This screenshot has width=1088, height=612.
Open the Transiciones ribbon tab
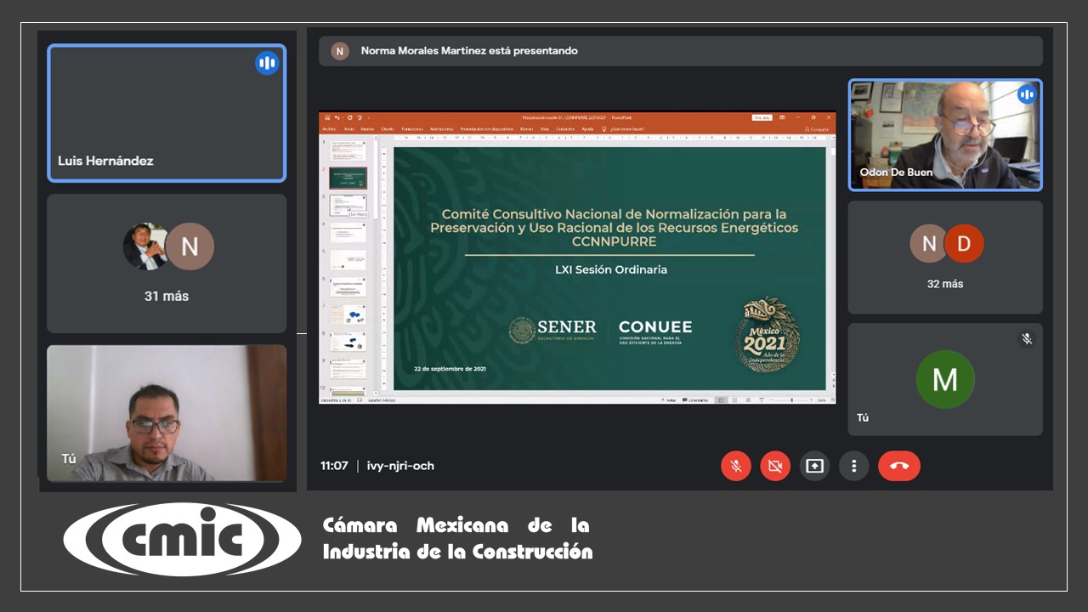[x=412, y=129]
